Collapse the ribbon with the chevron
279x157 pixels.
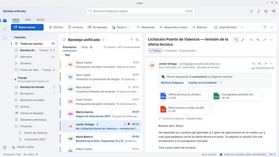coord(272,27)
